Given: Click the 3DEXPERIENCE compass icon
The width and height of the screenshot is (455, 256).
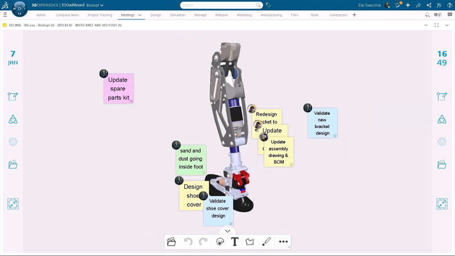Looking at the screenshot, I should click(x=19, y=8).
